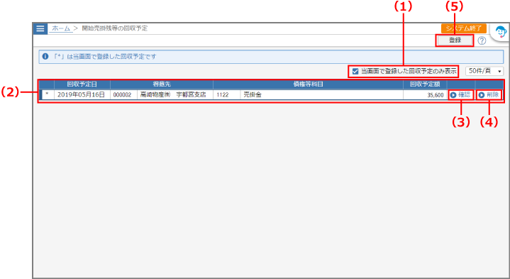The image size is (510, 279).
Task: Open the 50件/頁 page size dropdown
Action: pyautogui.click(x=484, y=71)
